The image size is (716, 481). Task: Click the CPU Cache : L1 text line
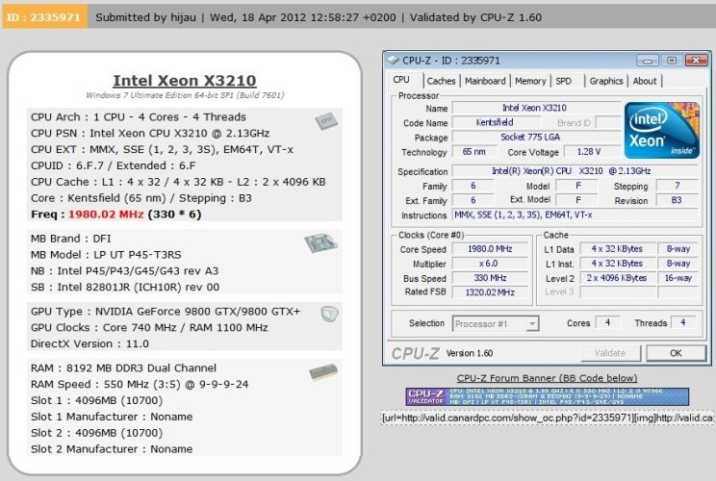point(178,182)
